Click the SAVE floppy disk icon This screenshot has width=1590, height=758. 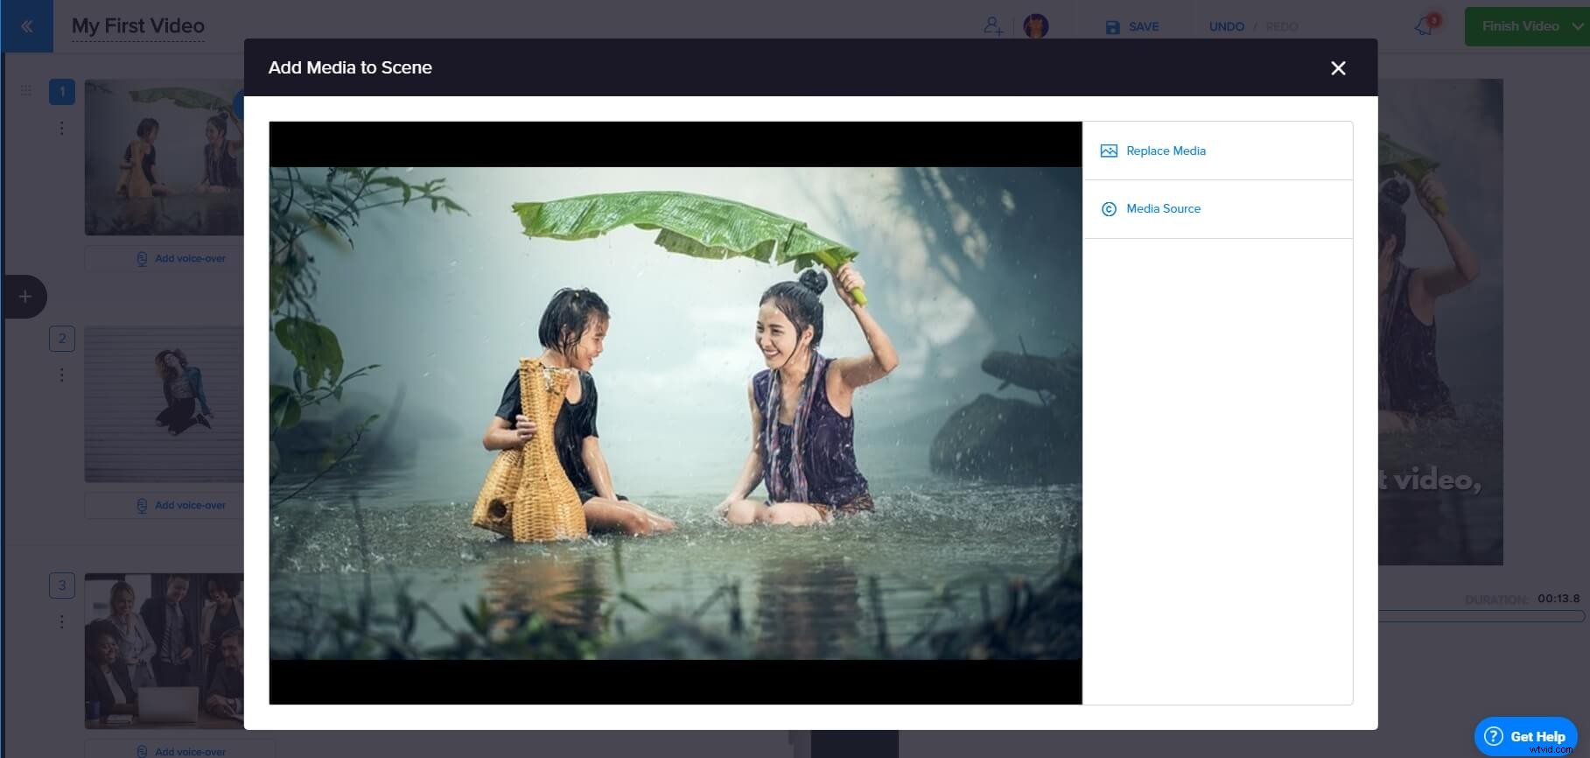coord(1112,27)
